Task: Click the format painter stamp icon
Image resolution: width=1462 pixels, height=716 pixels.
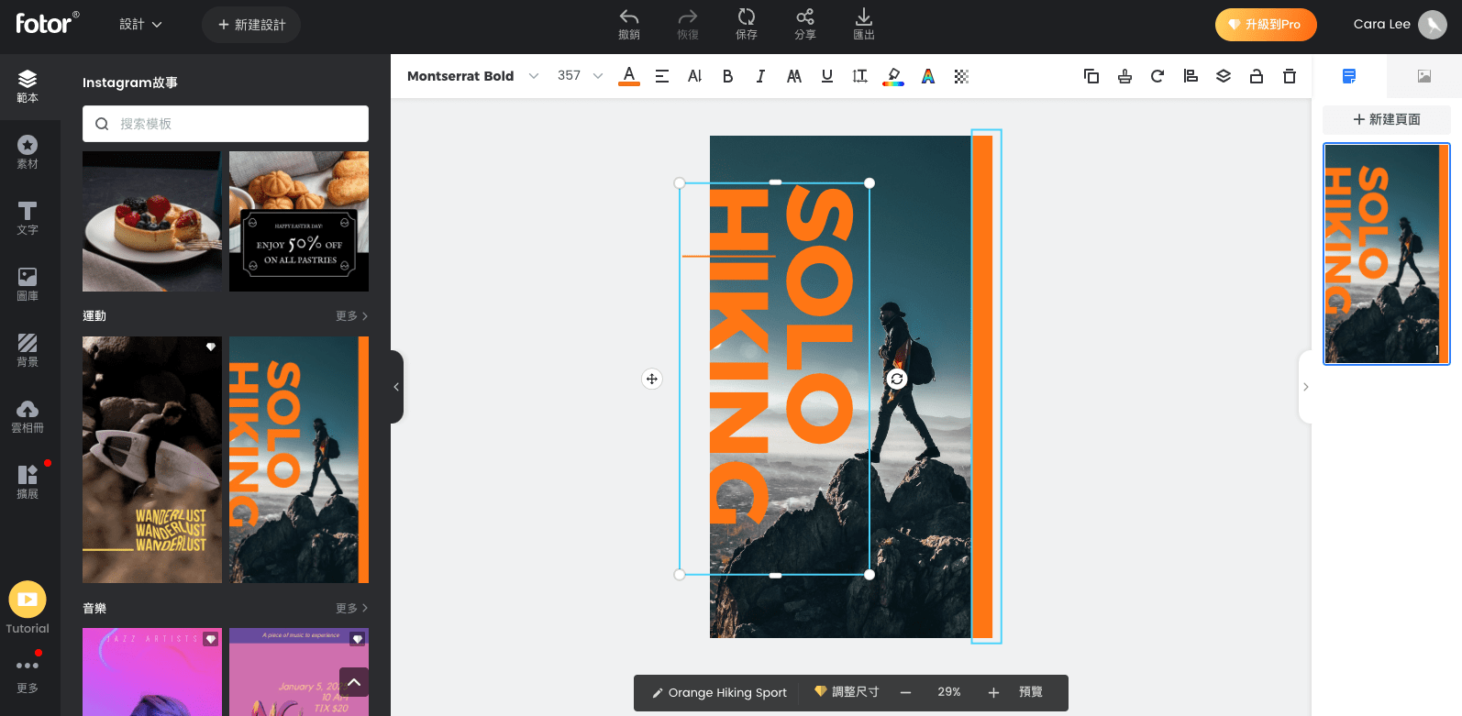Action: click(1124, 76)
